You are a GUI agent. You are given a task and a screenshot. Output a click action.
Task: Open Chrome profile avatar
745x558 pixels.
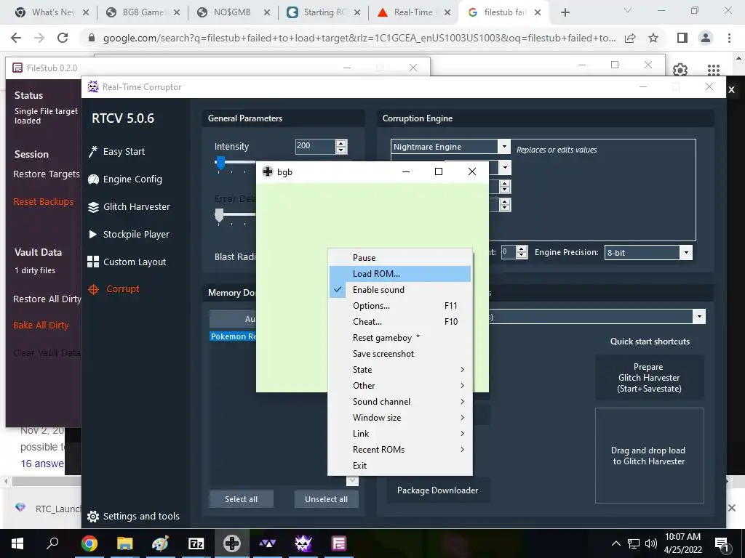(x=706, y=38)
